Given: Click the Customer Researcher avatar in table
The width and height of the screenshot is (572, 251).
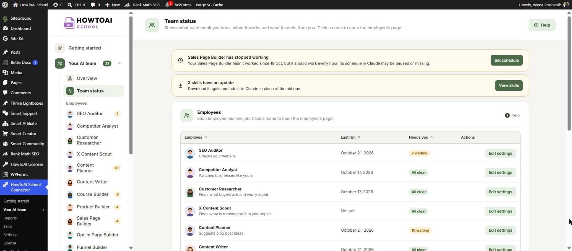Looking at the screenshot, I should (190, 192).
